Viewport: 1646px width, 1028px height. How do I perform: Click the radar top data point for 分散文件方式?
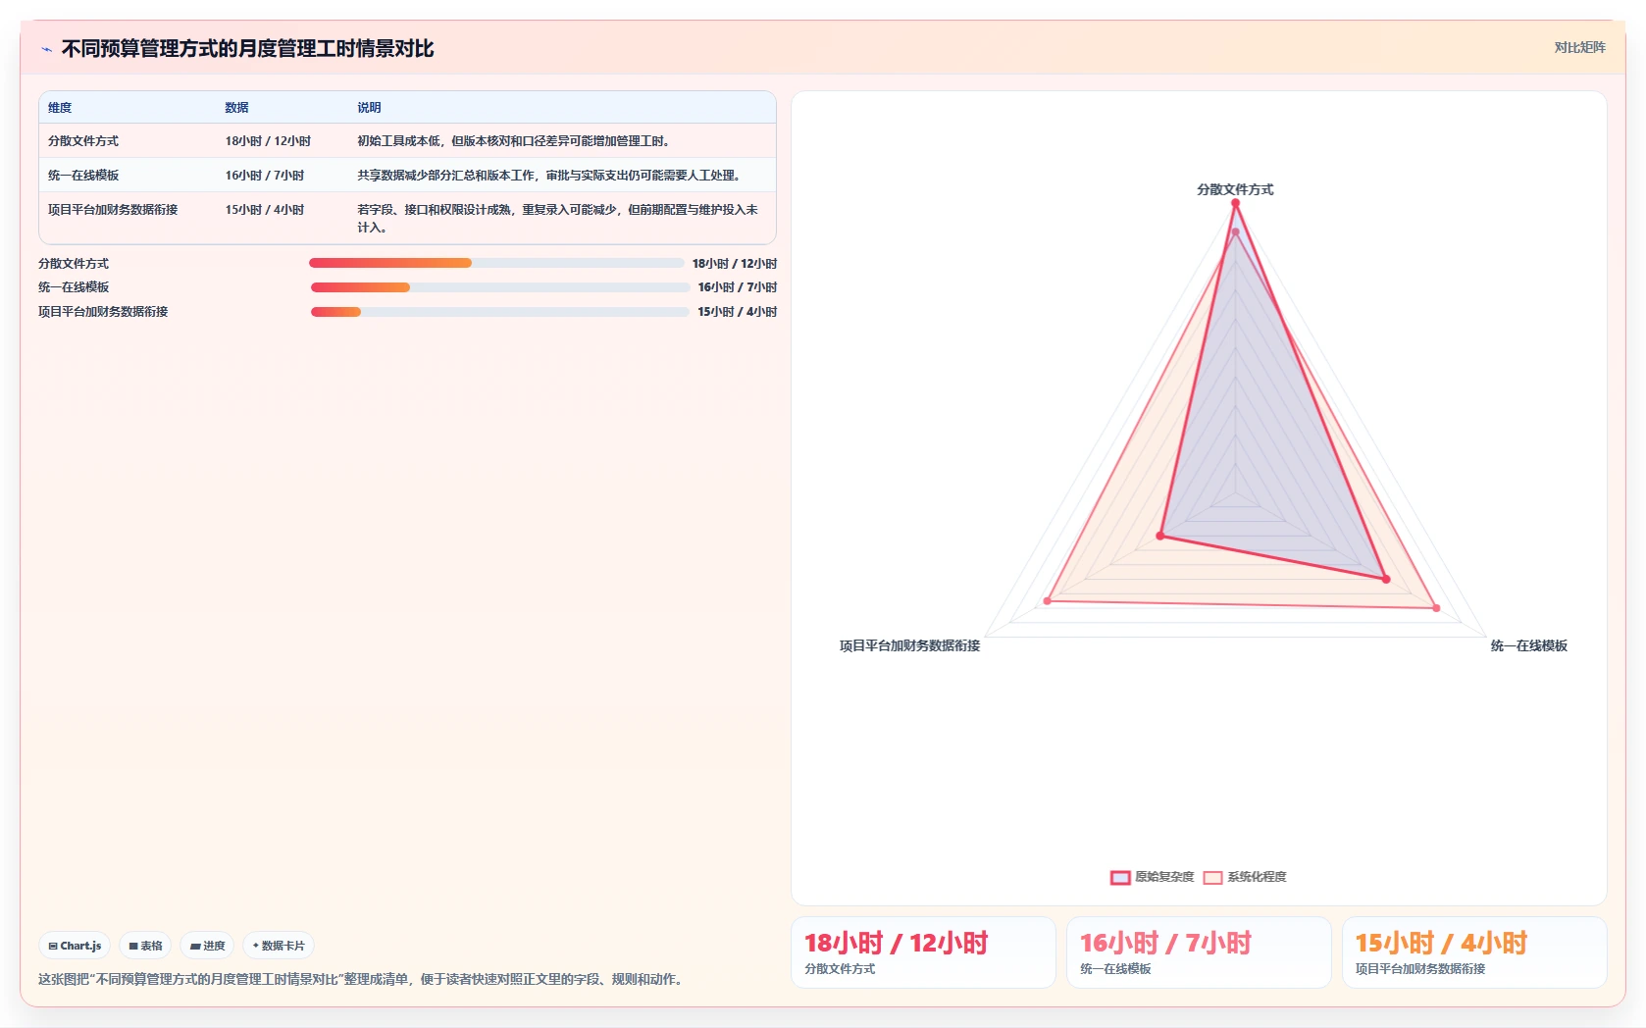(x=1235, y=203)
